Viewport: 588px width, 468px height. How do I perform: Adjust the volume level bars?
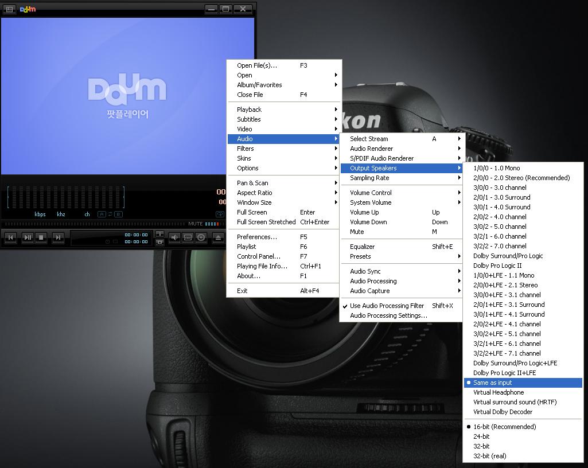(x=212, y=224)
